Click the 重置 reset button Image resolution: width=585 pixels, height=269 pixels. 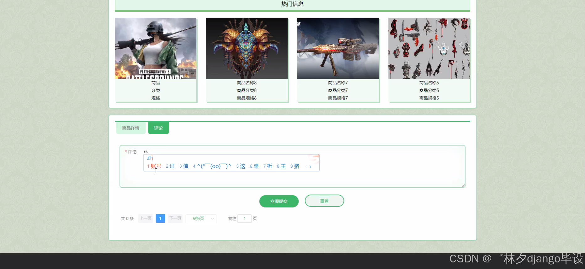tap(324, 201)
